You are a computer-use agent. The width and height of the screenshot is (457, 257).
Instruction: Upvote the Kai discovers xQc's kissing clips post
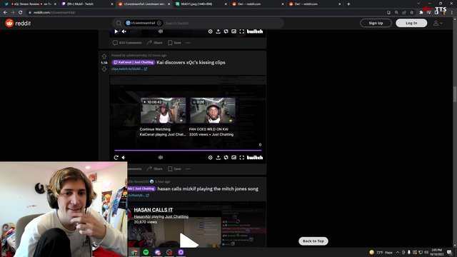[104, 56]
